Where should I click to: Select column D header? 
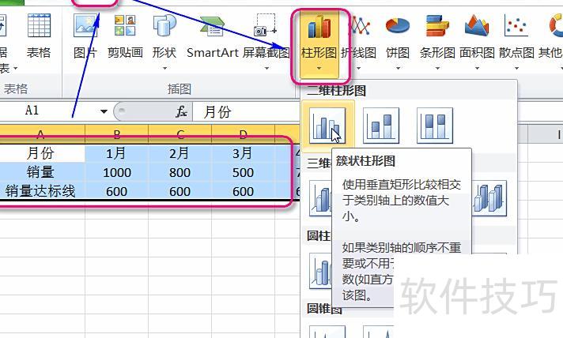tap(243, 134)
